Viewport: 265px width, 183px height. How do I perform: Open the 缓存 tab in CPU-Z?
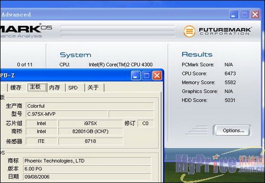(x=16, y=87)
